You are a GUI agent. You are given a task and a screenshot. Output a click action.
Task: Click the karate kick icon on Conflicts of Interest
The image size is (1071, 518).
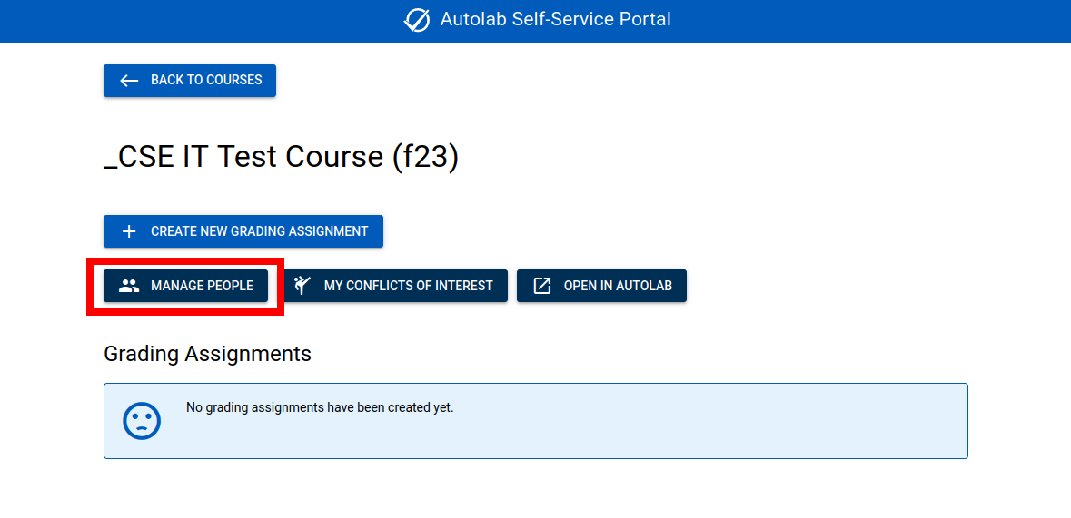(302, 285)
